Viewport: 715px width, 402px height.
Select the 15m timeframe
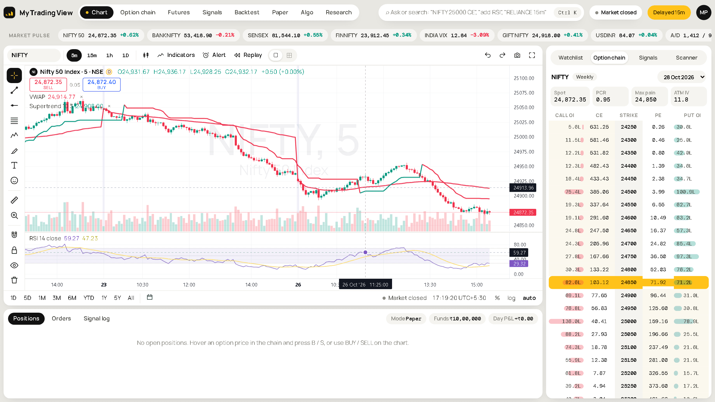[x=92, y=55]
